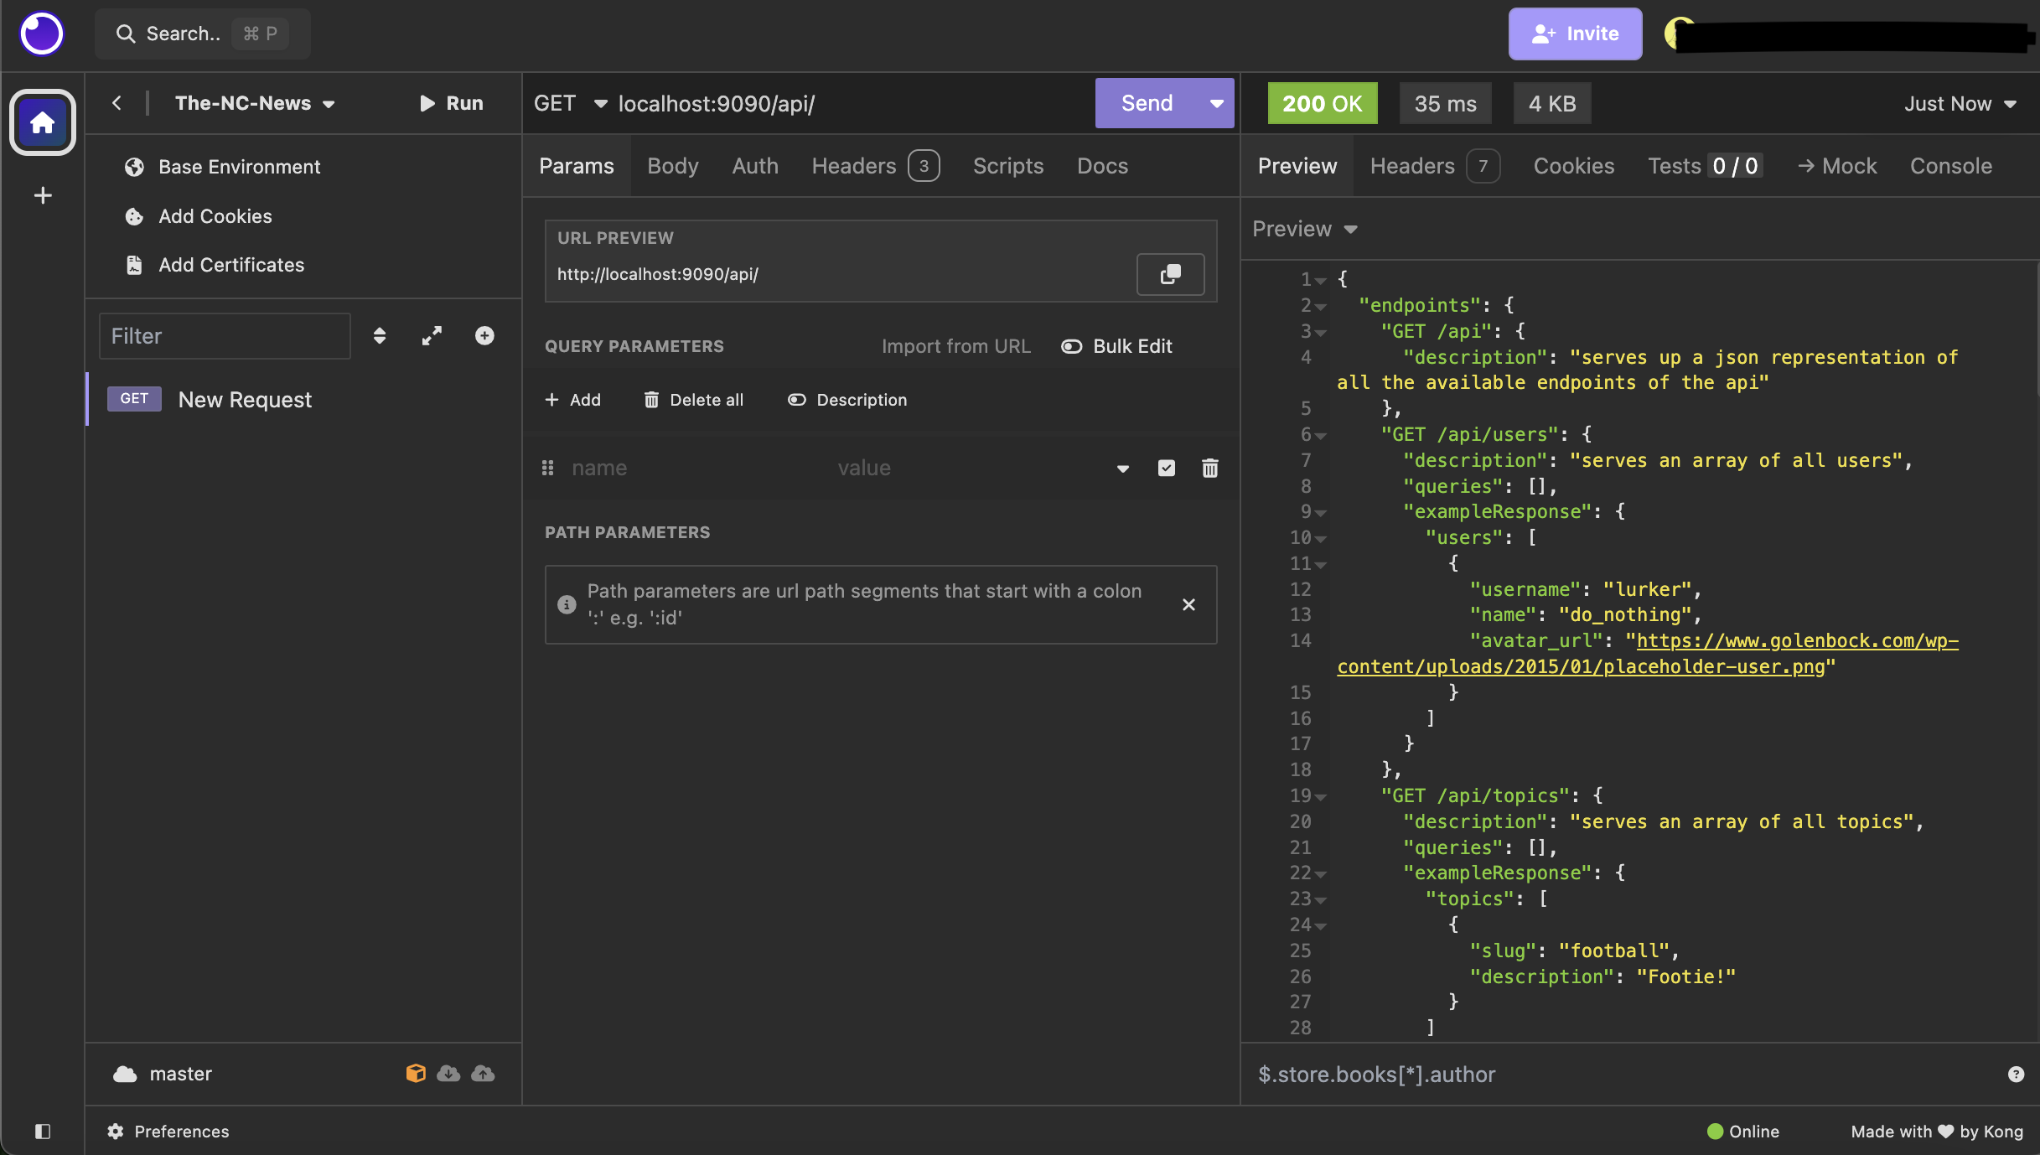Open the GET method dropdown
Screen dimensions: 2040x1155
(x=571, y=103)
